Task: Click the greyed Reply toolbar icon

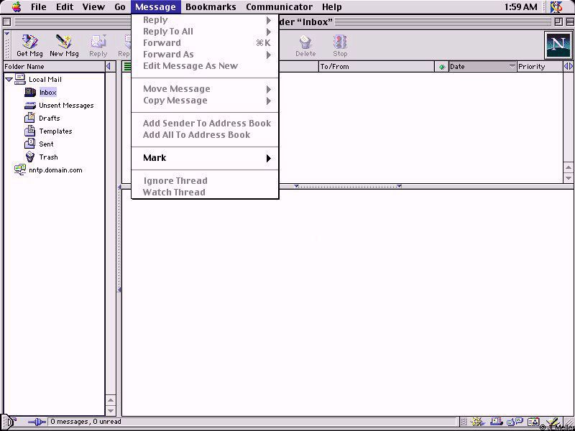Action: (98, 42)
